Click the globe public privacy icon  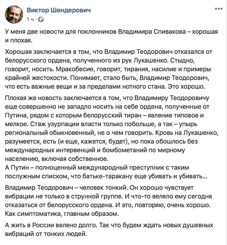tap(42, 19)
